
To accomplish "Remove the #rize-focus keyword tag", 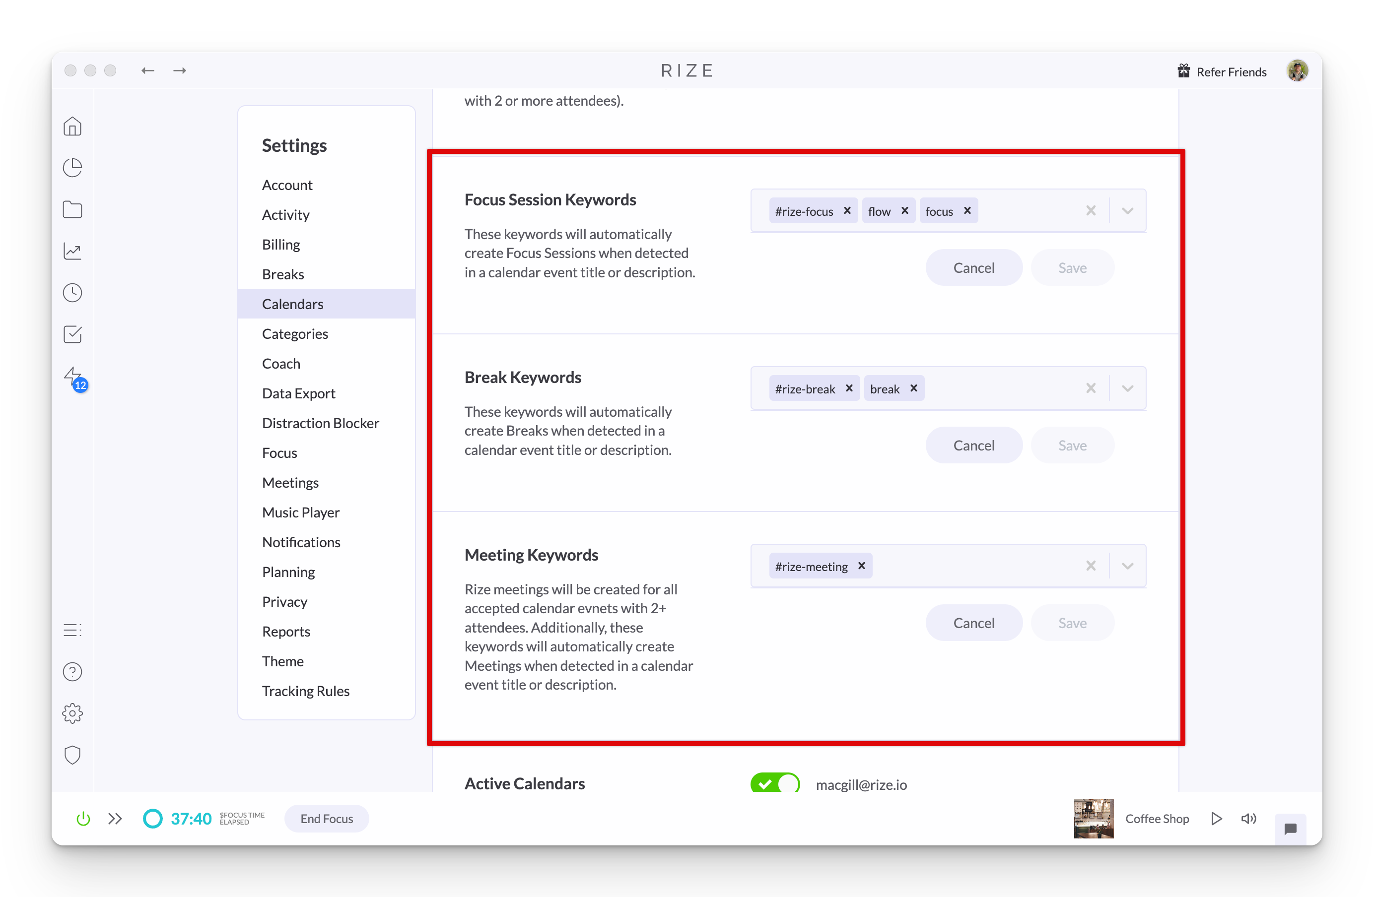I will pos(847,210).
